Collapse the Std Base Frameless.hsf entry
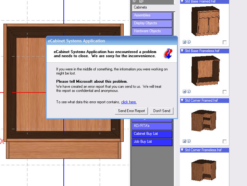This screenshot has height=186, width=247. (x=182, y=51)
